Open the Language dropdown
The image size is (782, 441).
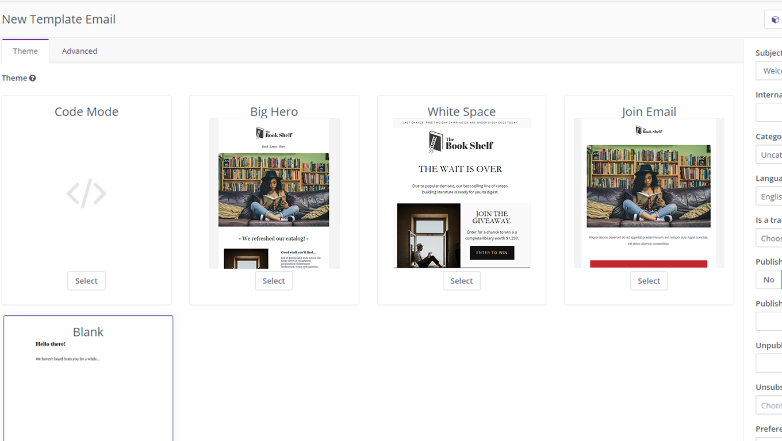[x=769, y=196]
